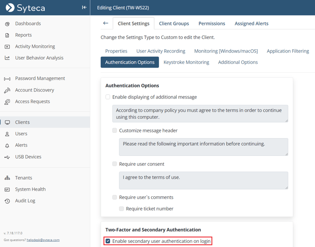Viewport: 315px width, 247px height.
Task: Select the Password Management icon
Action: (7, 79)
